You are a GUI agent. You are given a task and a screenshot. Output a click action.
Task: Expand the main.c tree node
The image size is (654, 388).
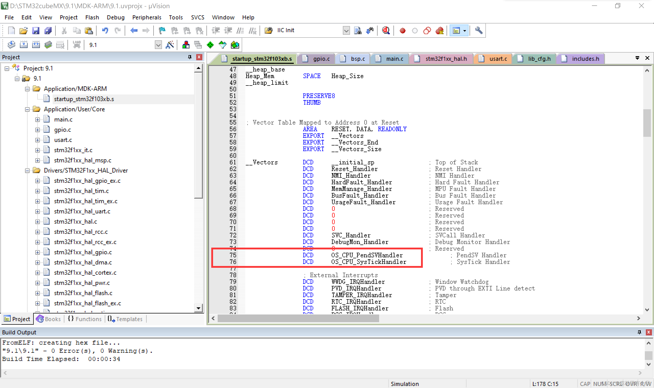(x=37, y=120)
